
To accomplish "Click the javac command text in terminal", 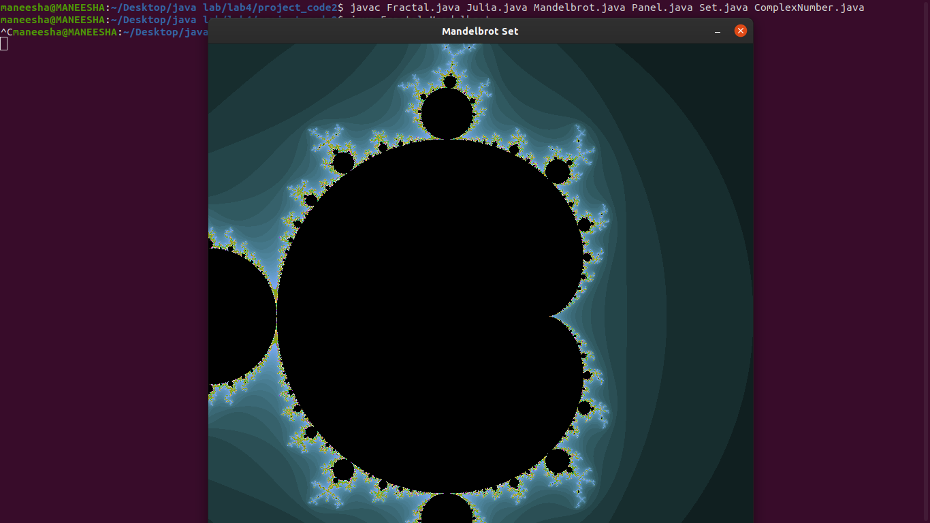I will pyautogui.click(x=365, y=7).
